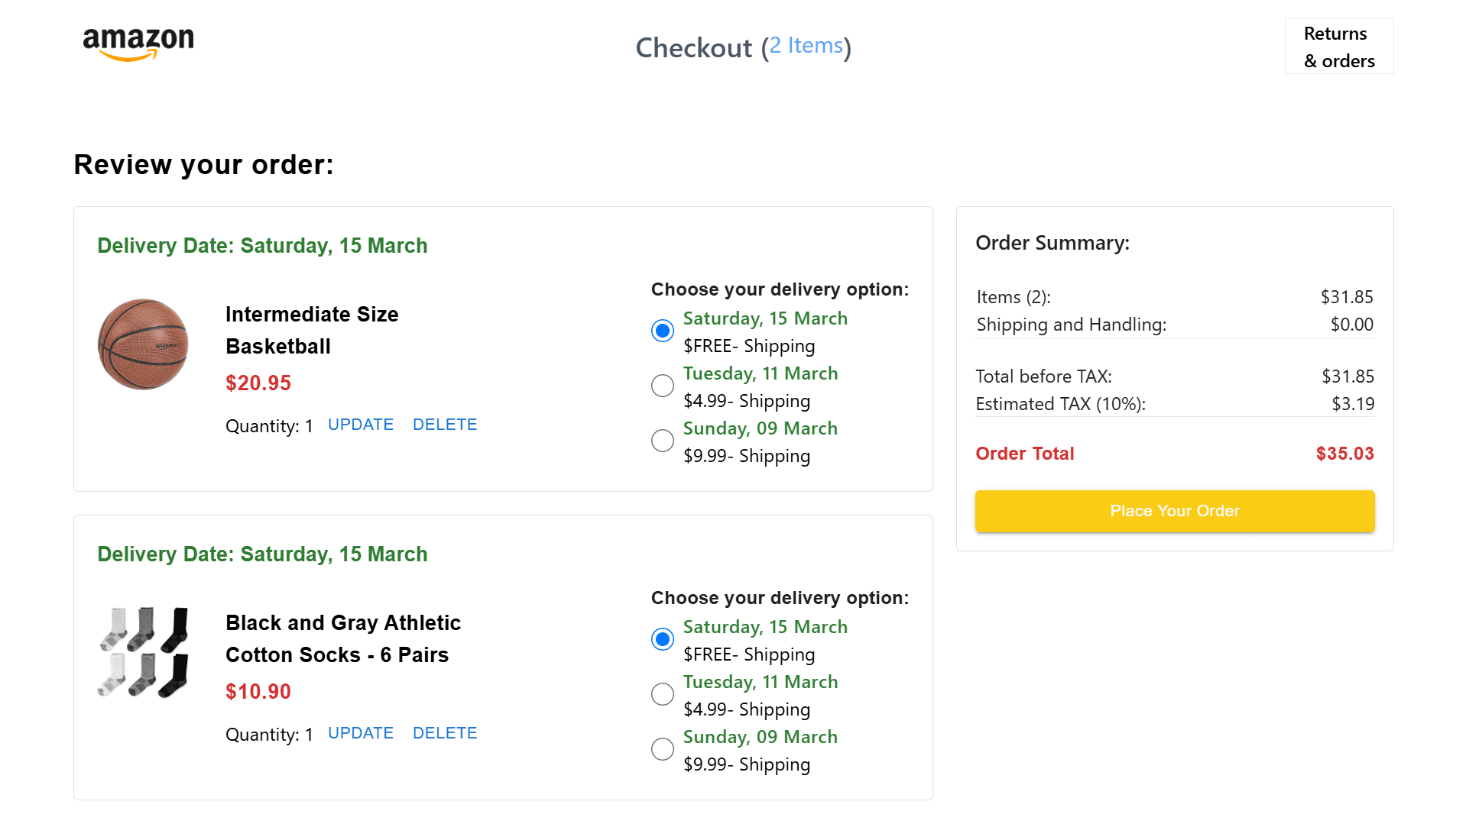The height and width of the screenshot is (824, 1466).
Task: Delete the basketball from the order
Action: (444, 425)
